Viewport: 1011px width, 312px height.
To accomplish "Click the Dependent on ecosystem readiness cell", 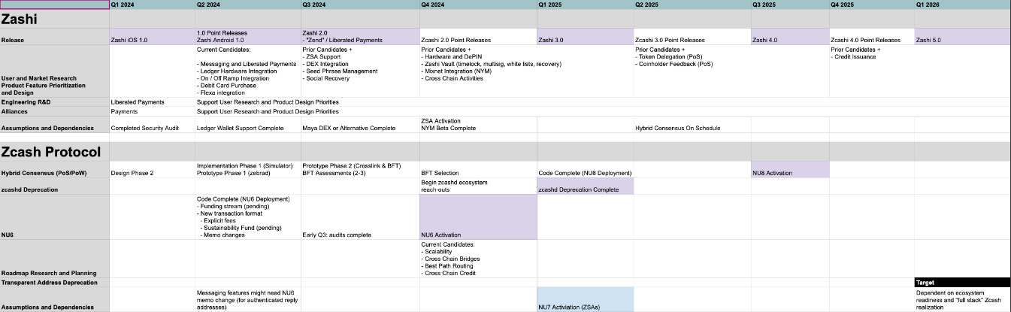I will 962,299.
